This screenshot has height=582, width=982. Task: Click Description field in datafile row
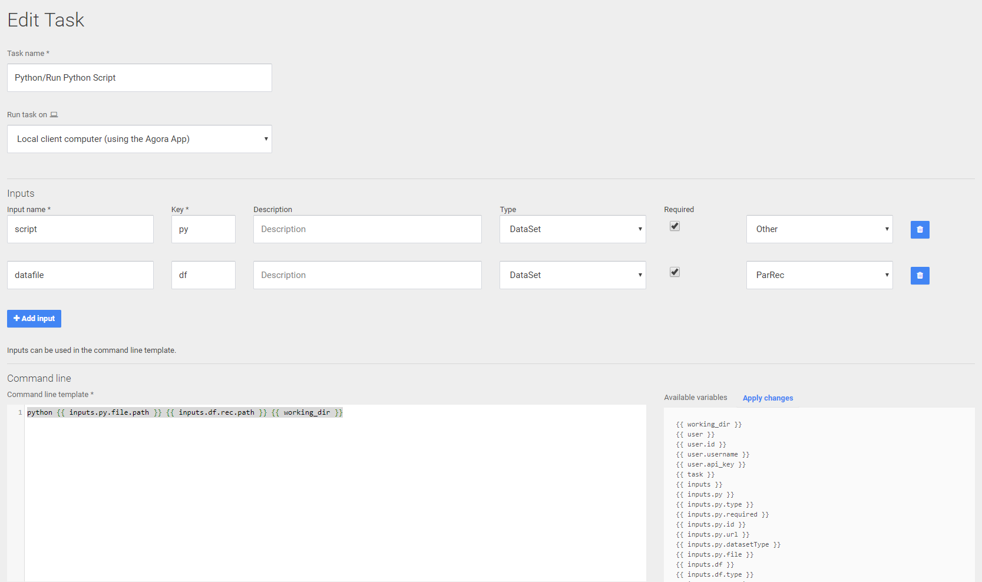click(368, 275)
